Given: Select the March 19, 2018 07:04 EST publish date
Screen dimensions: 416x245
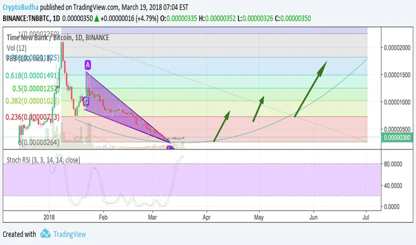Looking at the screenshot, I should pyautogui.click(x=155, y=7).
